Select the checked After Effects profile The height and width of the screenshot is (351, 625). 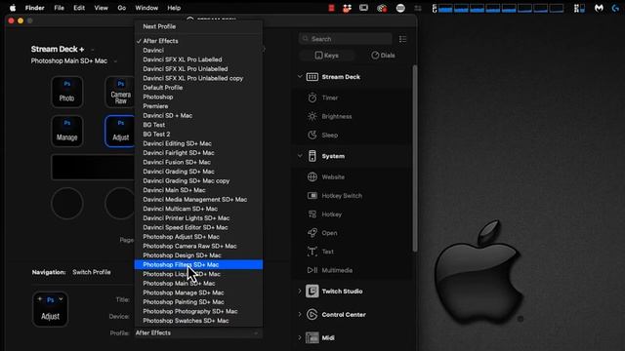tap(198, 41)
